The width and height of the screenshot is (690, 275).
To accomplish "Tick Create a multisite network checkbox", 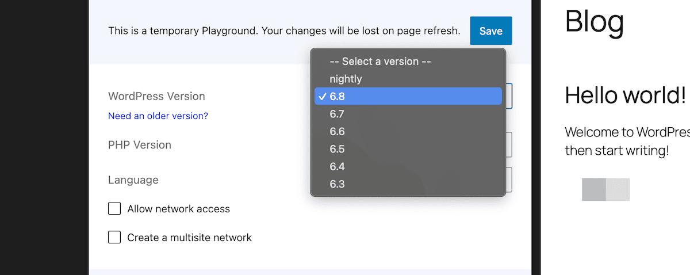I will [114, 237].
